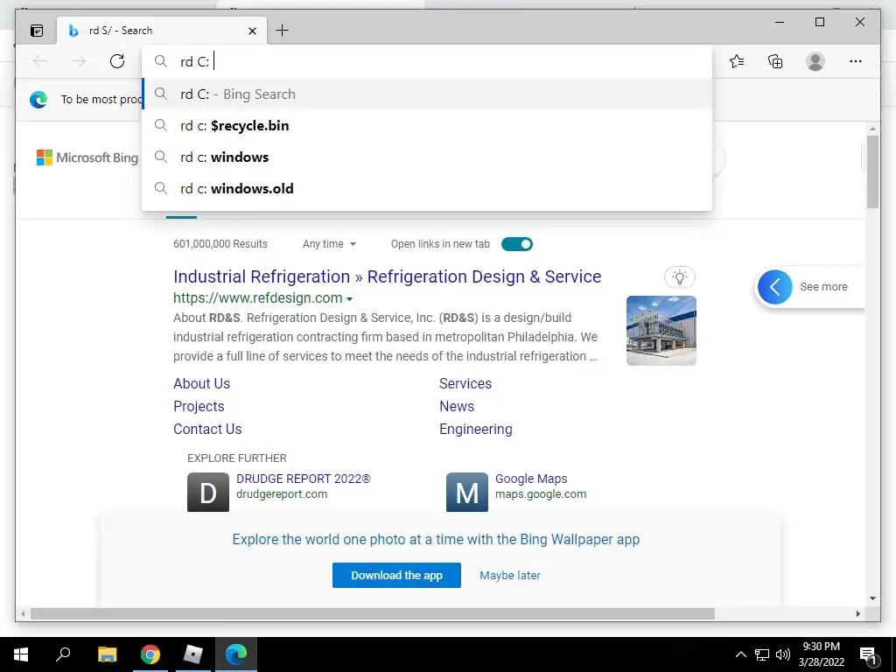Open the Favorites star icon
Image resolution: width=896 pixels, height=672 pixels.
737,61
